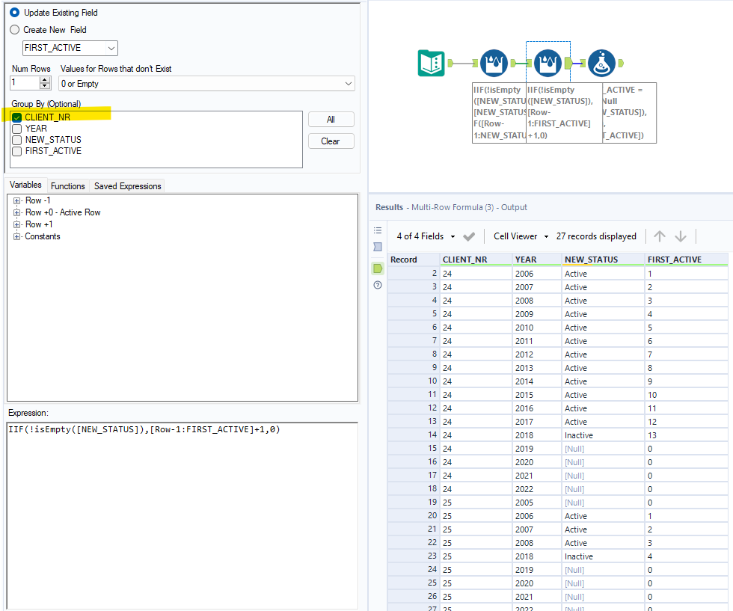This screenshot has height=611, width=733.
Task: Click into the Expression editor box
Action: (x=183, y=515)
